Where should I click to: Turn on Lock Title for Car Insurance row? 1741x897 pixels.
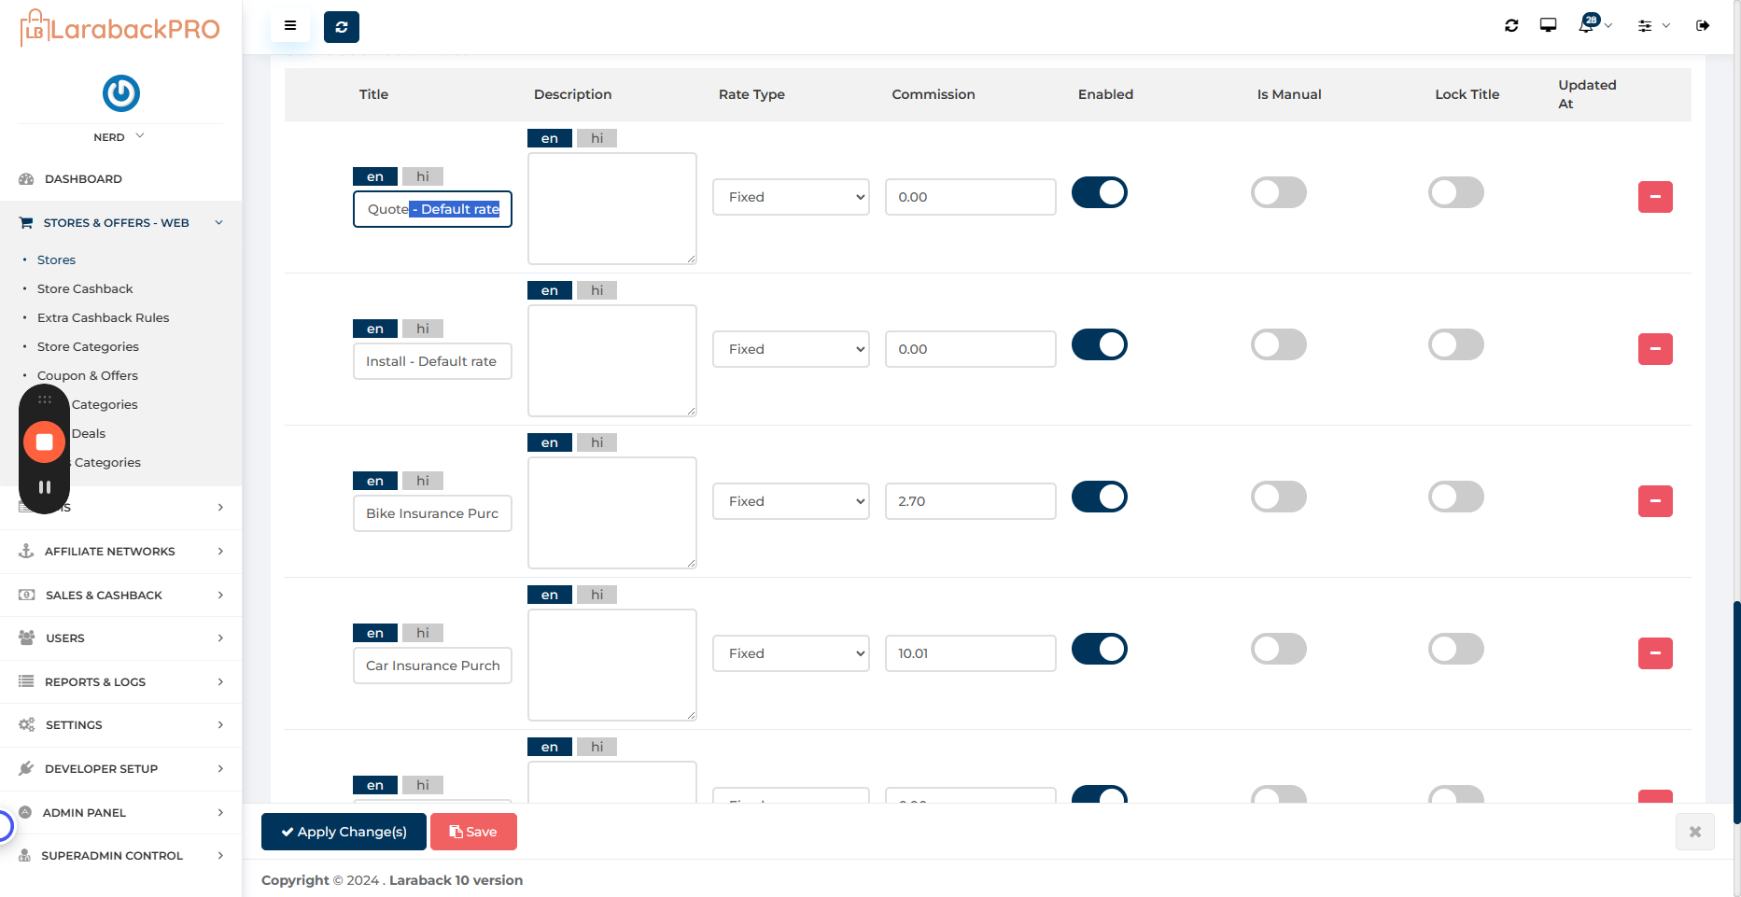[1456, 649]
